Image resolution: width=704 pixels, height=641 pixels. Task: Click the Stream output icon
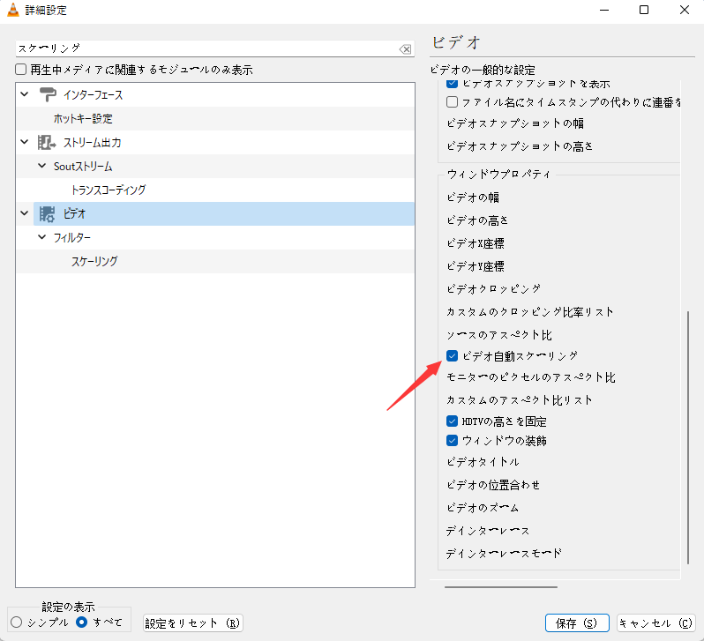tap(48, 142)
